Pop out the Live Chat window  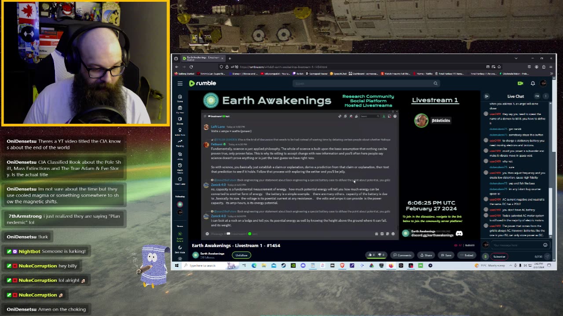[537, 96]
